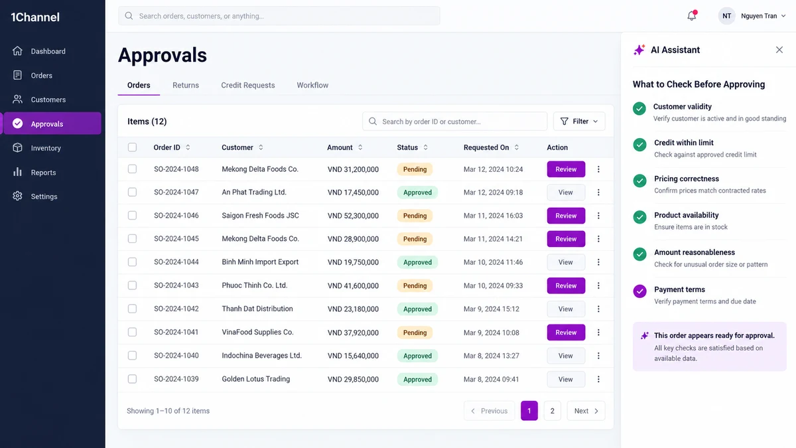The width and height of the screenshot is (796, 448).
Task: Open the Filter dropdown
Action: (x=579, y=121)
